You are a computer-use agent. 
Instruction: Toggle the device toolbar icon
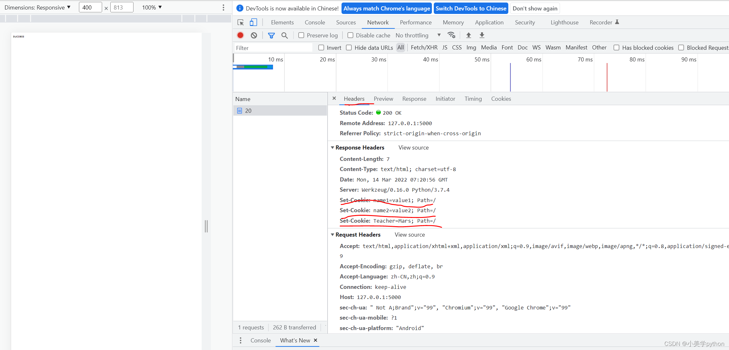pyautogui.click(x=253, y=22)
